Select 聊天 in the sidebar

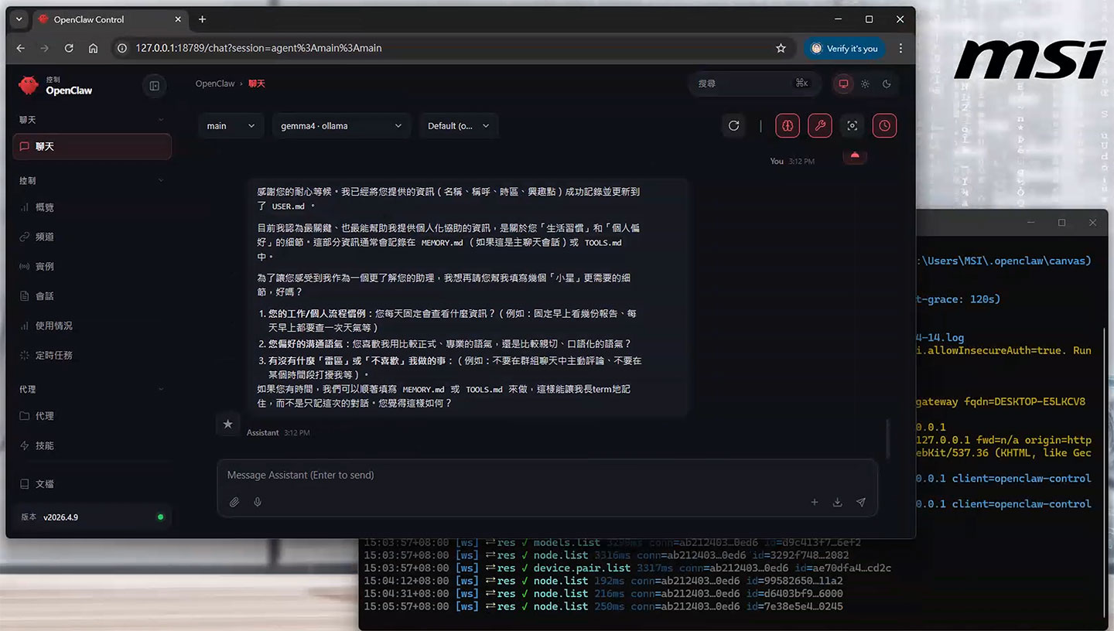pos(92,146)
